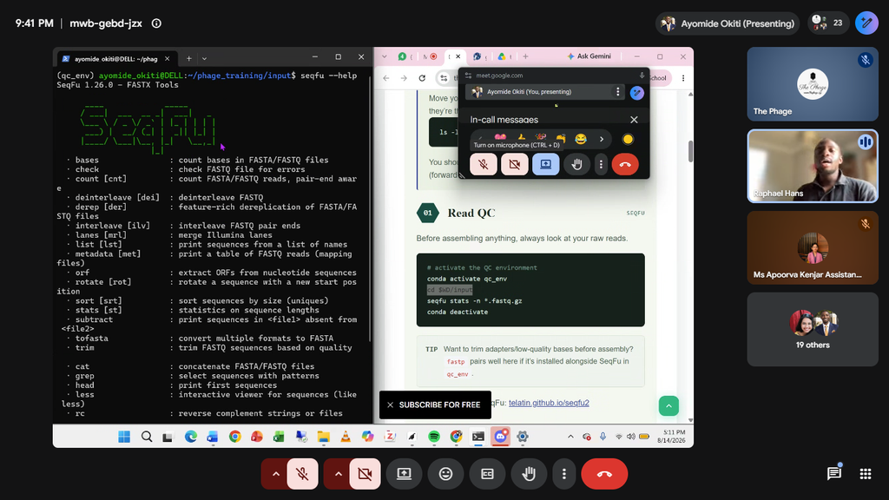Image resolution: width=889 pixels, height=500 pixels.
Task: Expand Chrome tab search chevron
Action: 385,56
